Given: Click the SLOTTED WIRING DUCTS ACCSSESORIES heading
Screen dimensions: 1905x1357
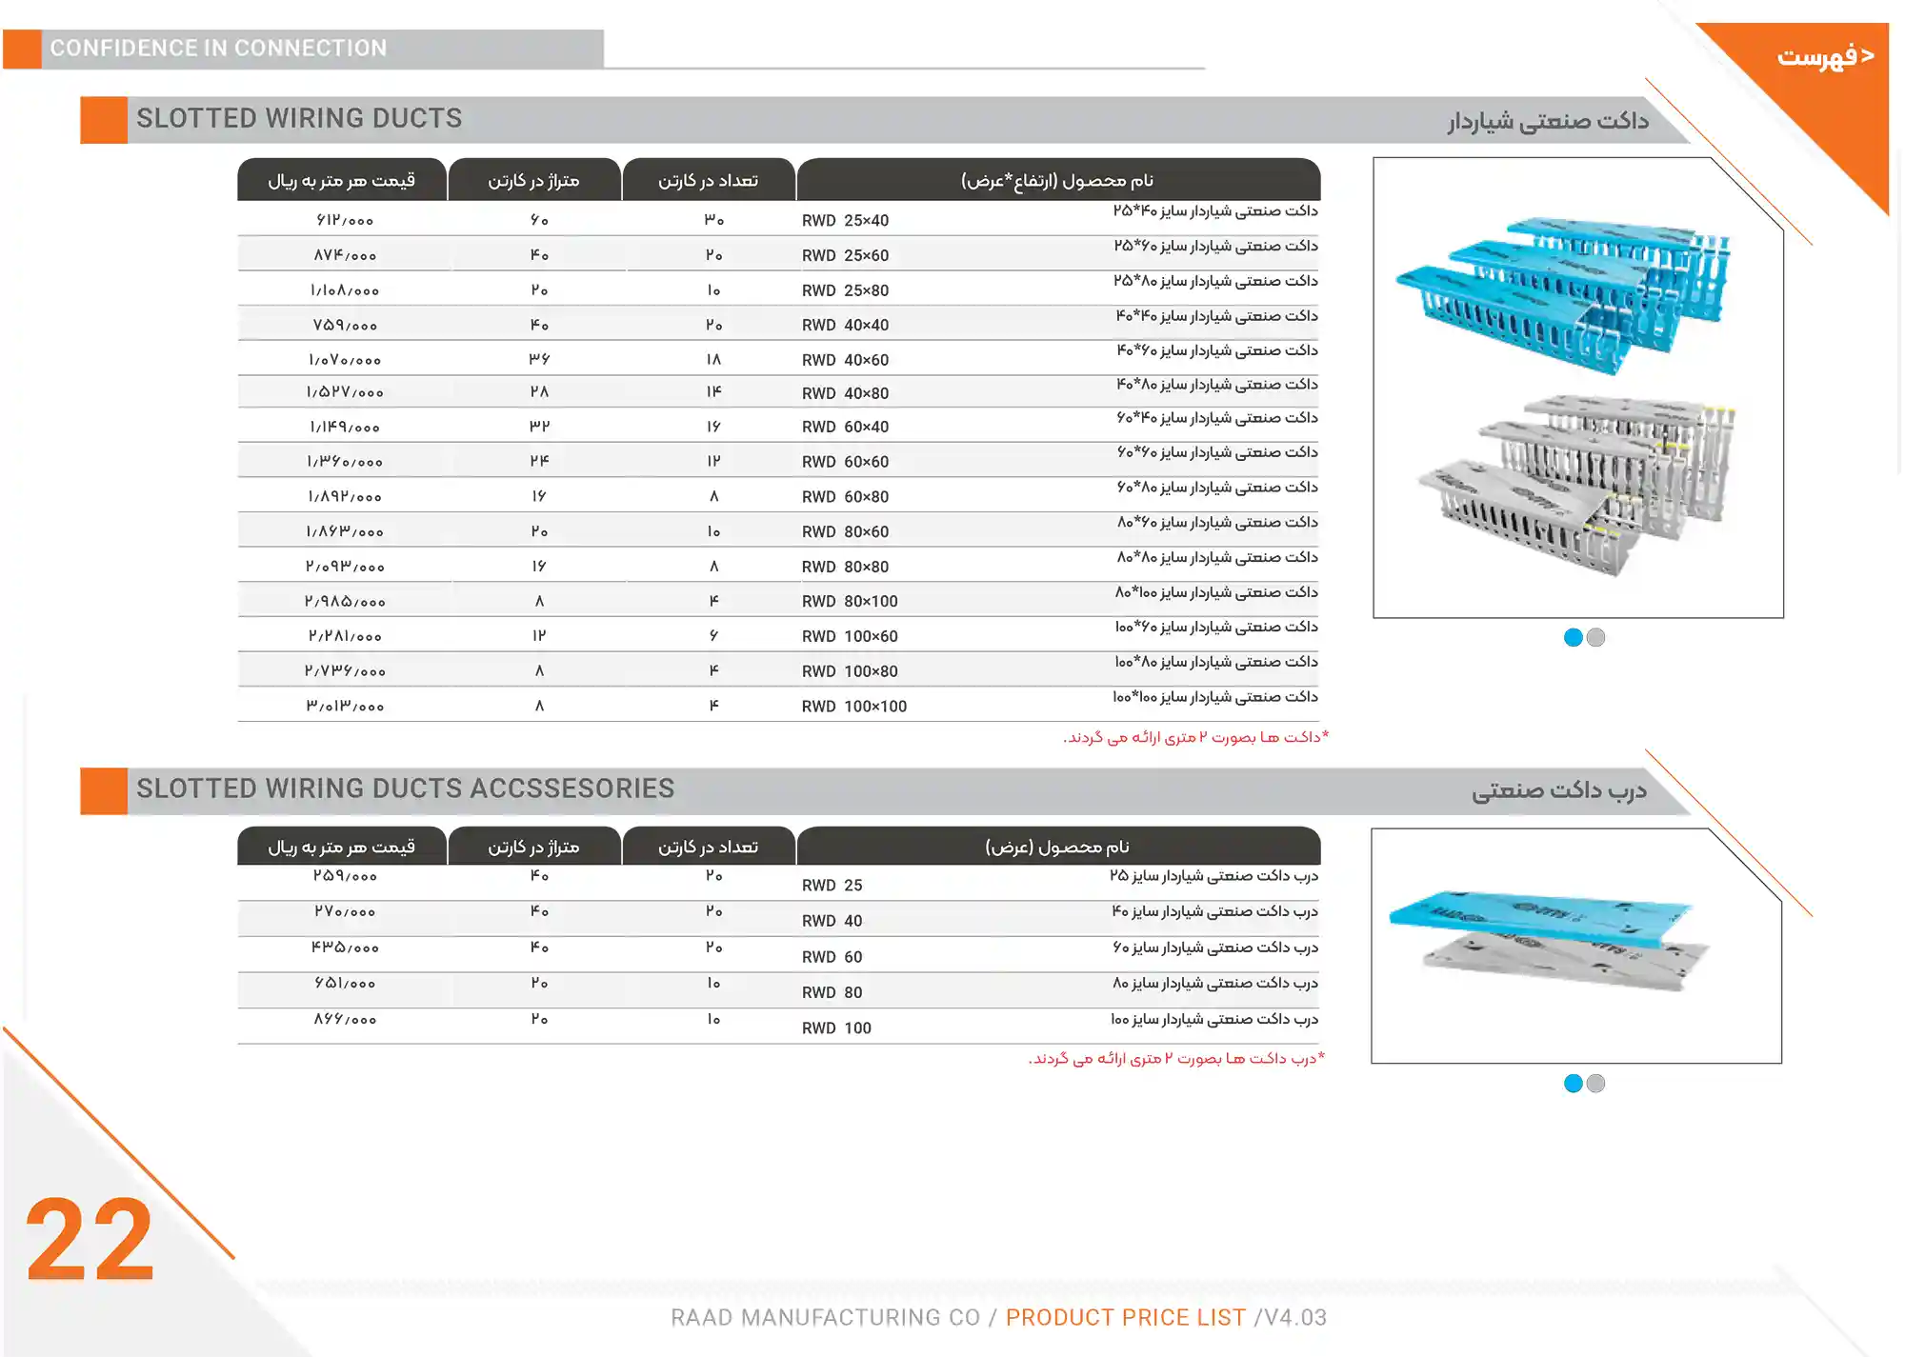Looking at the screenshot, I should pos(405,788).
